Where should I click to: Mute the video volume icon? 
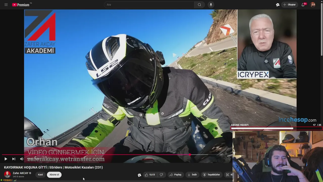coord(21,159)
